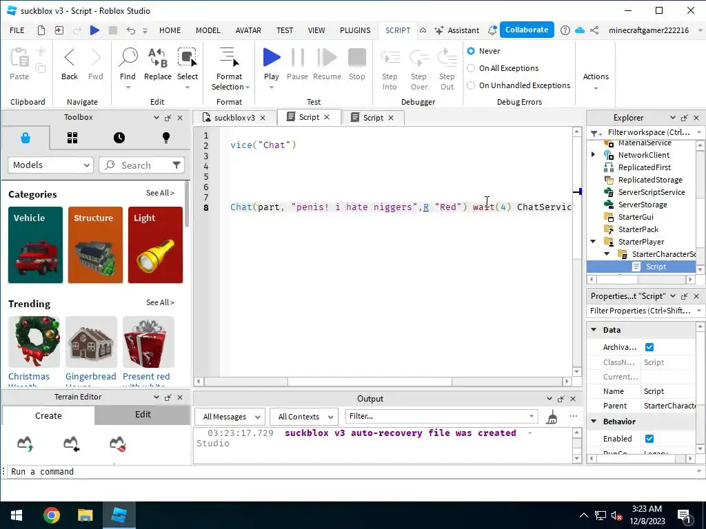
Task: Open the Vehicle category card
Action: (36, 245)
